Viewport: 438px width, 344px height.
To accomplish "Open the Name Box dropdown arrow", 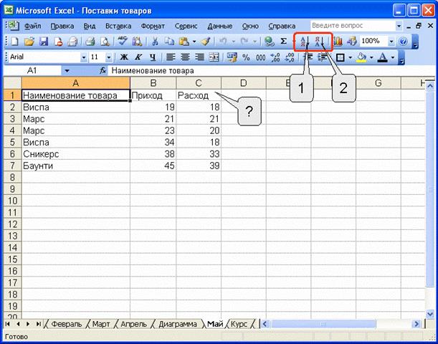I will pyautogui.click(x=67, y=71).
